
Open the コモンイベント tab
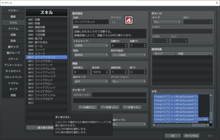point(13,77)
